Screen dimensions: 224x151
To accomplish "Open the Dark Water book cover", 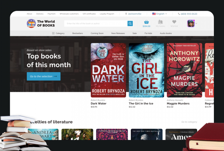I will [x=108, y=70].
